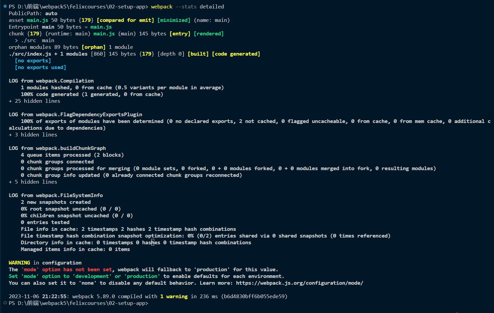This screenshot has height=313, width=494.
Task: Click '[compared for emit]' tag
Action: (x=125, y=20)
